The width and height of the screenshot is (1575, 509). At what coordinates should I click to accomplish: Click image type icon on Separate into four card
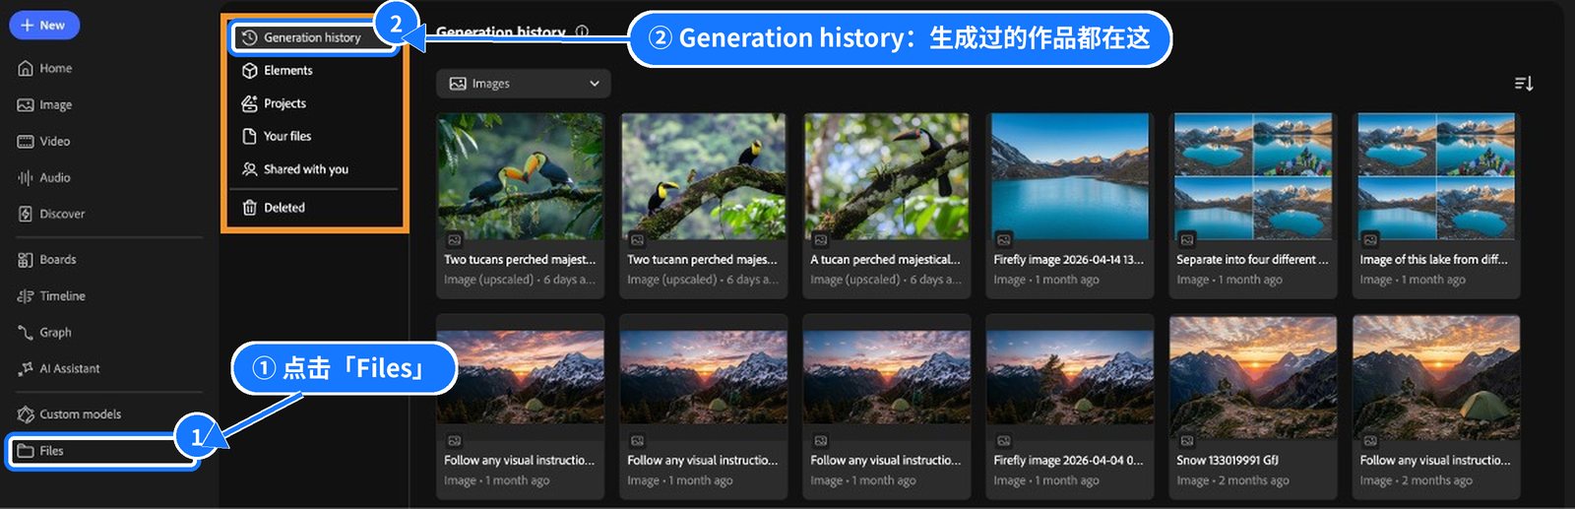(x=1186, y=239)
